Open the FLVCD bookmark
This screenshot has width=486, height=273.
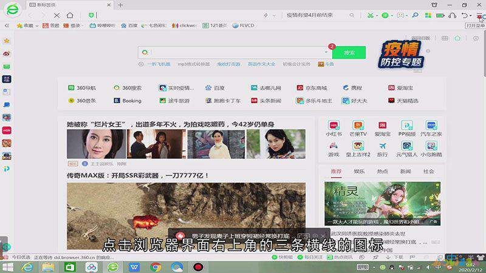coord(244,25)
